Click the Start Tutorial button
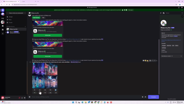This screenshot has height=104, width=184. pyautogui.click(x=36, y=18)
